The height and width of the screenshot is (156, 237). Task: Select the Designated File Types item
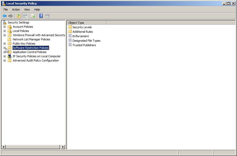click(86, 41)
